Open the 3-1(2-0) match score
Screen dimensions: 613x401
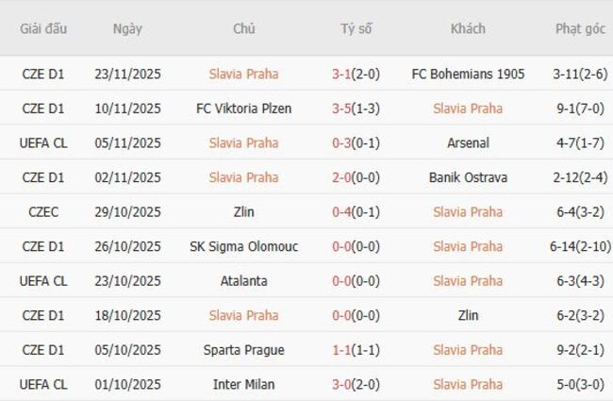click(356, 74)
